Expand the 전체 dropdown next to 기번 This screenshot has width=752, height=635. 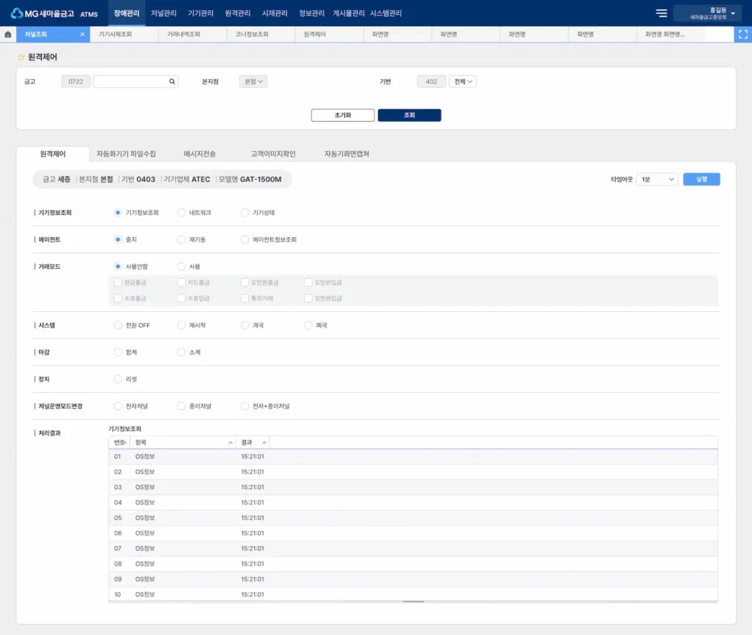(x=463, y=82)
